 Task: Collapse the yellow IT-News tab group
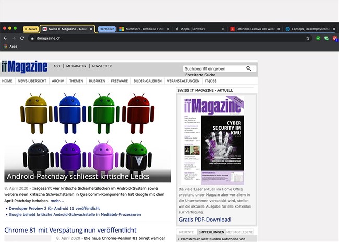31,29
